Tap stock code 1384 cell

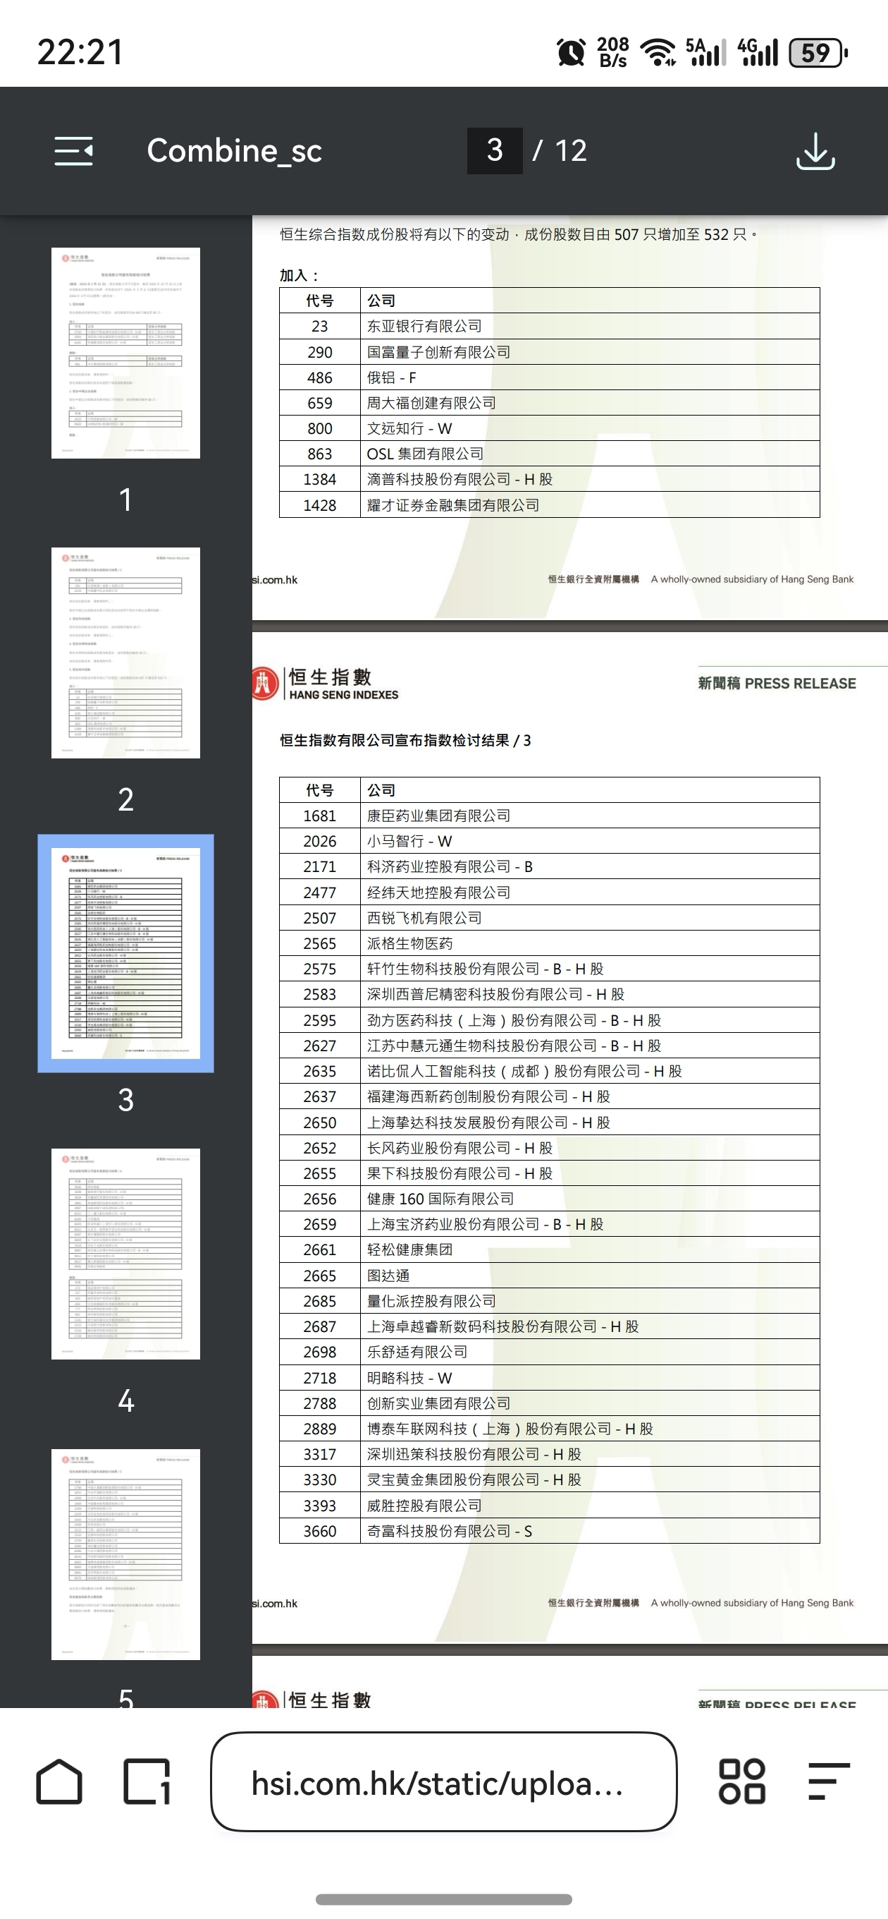(x=320, y=479)
